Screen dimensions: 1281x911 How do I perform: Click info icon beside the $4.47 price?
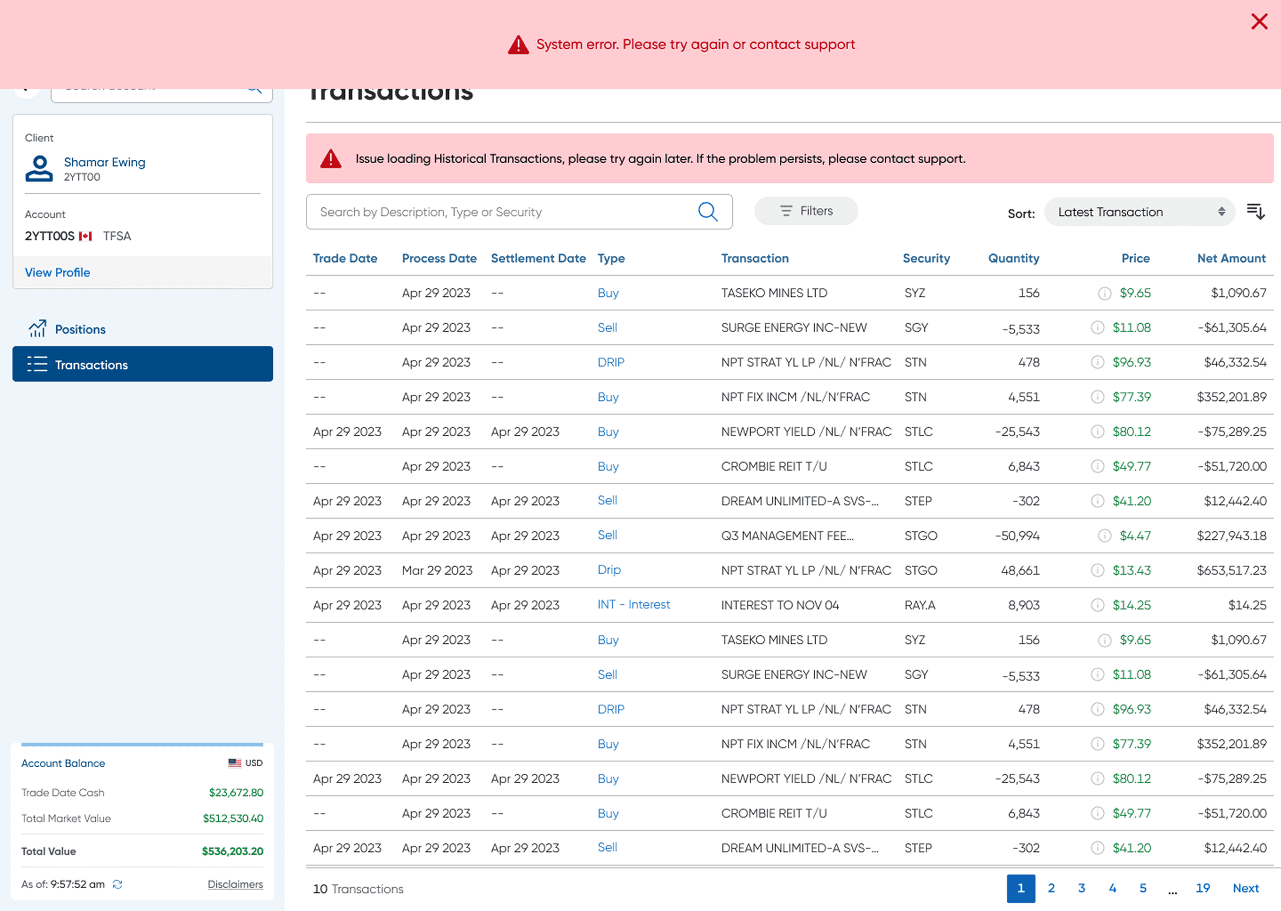[x=1104, y=536]
